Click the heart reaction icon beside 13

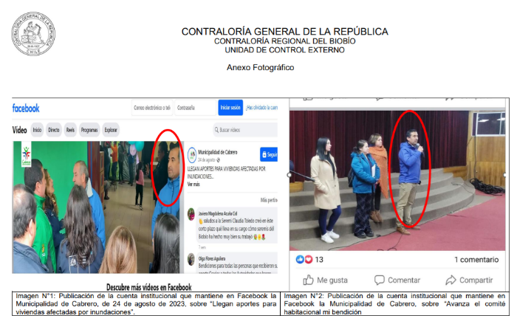click(309, 260)
